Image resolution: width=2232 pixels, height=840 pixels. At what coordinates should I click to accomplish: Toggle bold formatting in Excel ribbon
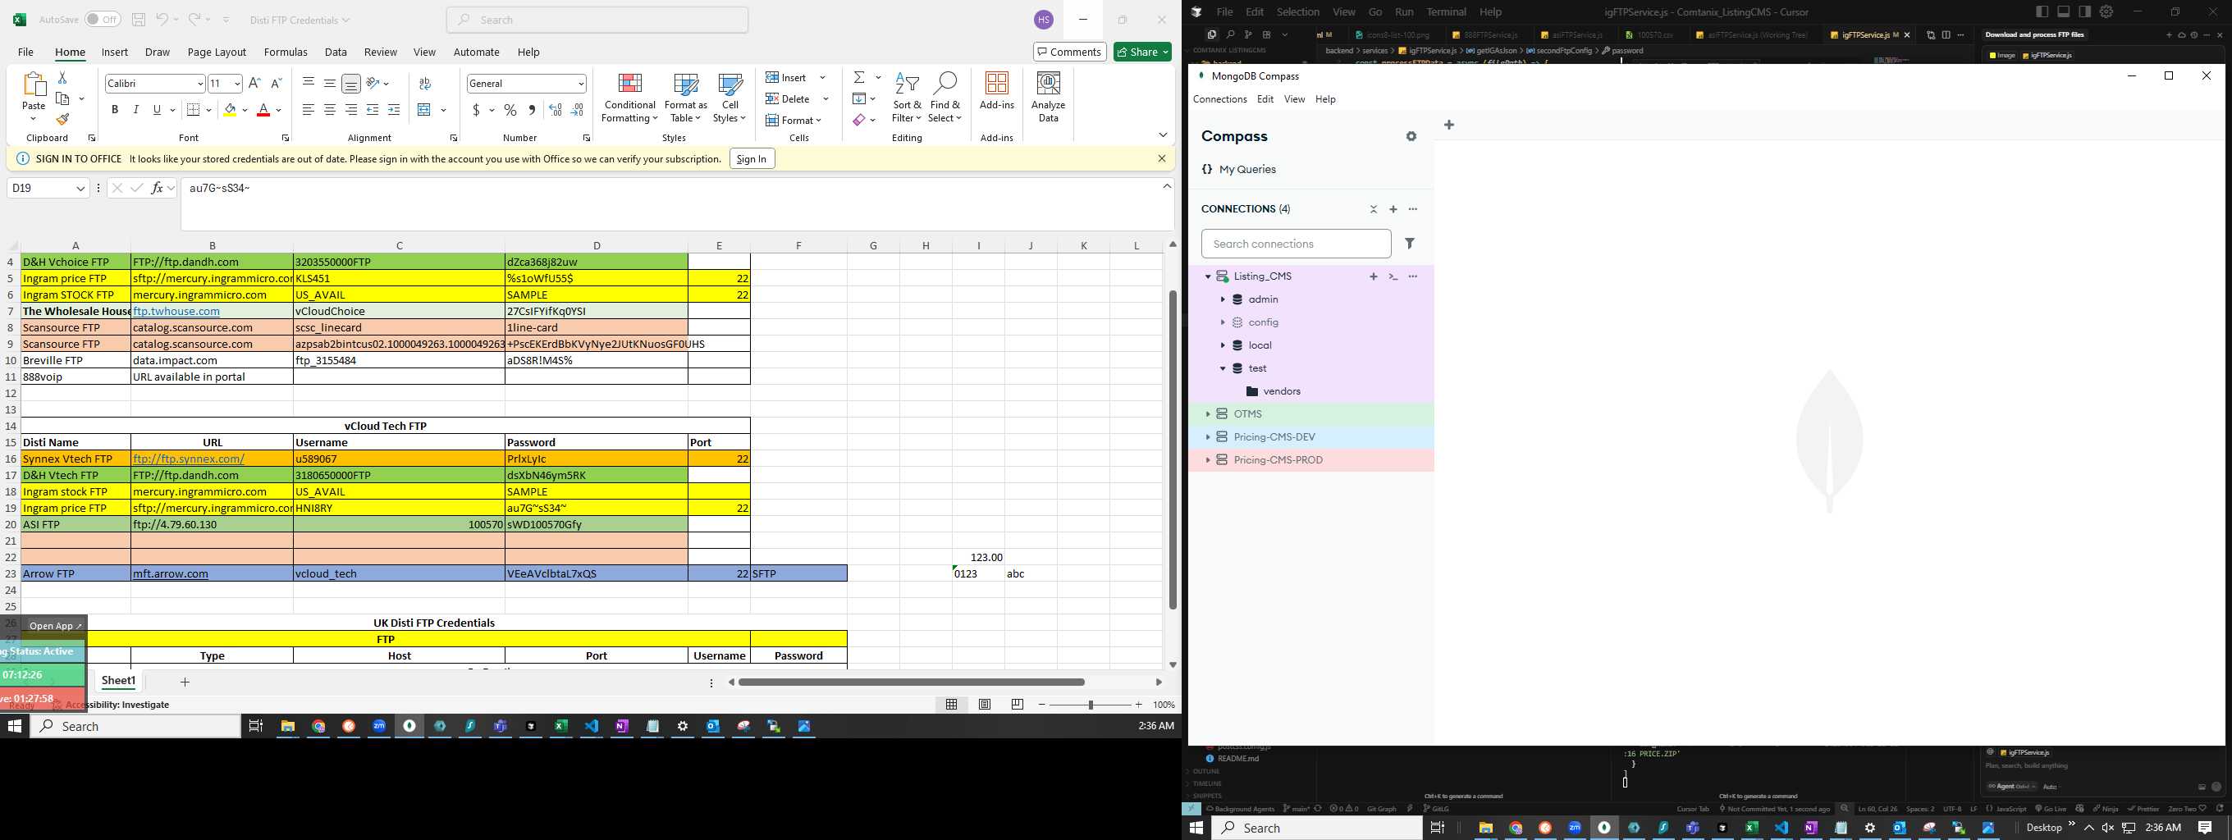point(114,110)
